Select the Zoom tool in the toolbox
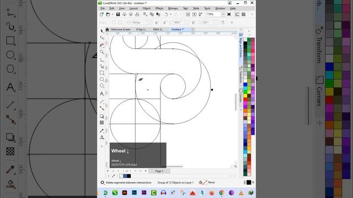Screen dimensions: 353x198 pyautogui.click(x=102, y=52)
